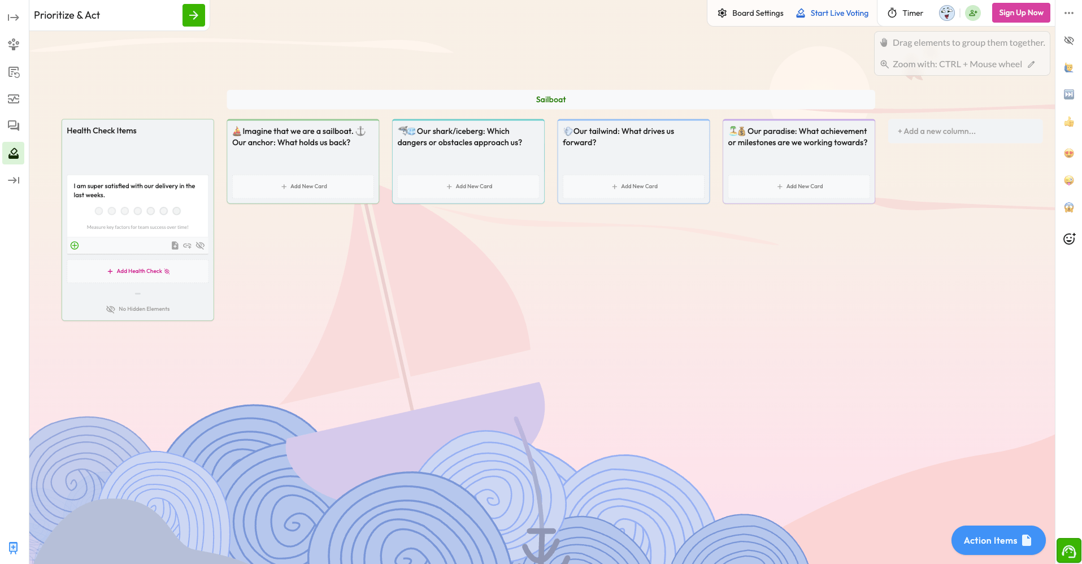Viewport: 1082px width, 564px height.
Task: Click the Add a new column field
Action: [965, 131]
